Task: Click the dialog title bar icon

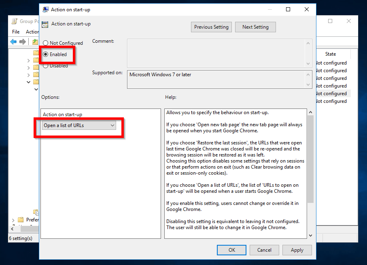Action: 46,10
